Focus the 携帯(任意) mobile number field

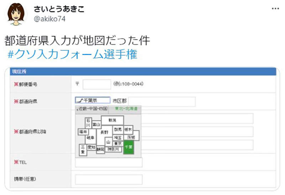(109, 179)
